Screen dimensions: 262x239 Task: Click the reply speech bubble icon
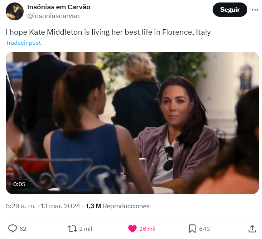13,229
